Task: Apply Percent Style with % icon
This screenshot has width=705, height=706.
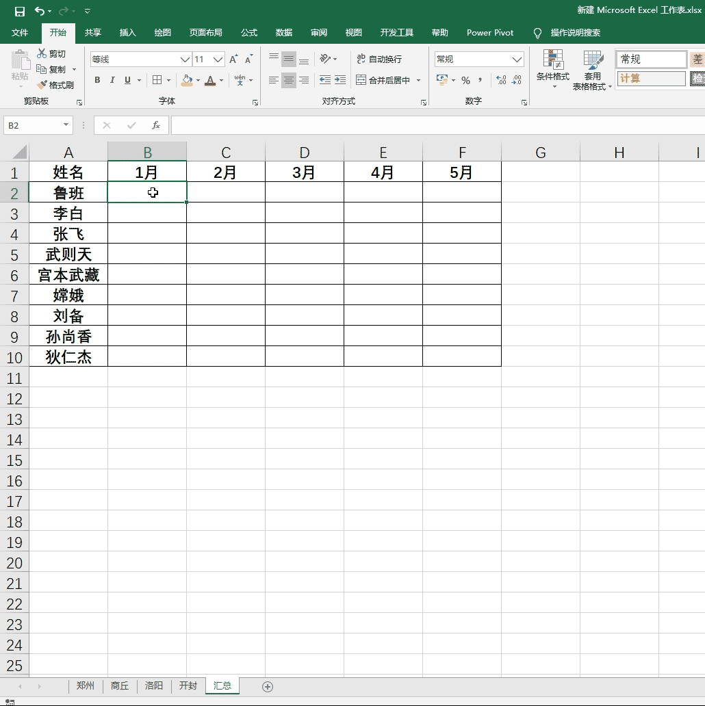Action: tap(466, 80)
